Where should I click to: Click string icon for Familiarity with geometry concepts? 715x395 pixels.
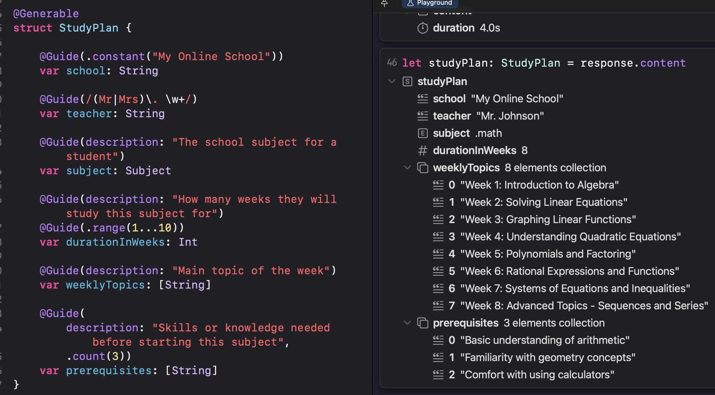(x=438, y=358)
